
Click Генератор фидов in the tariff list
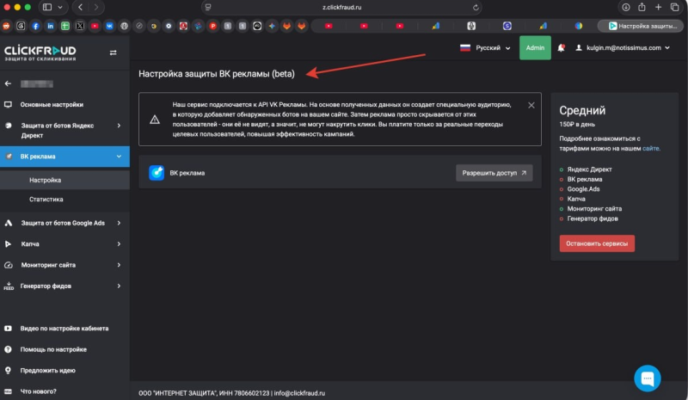(593, 218)
